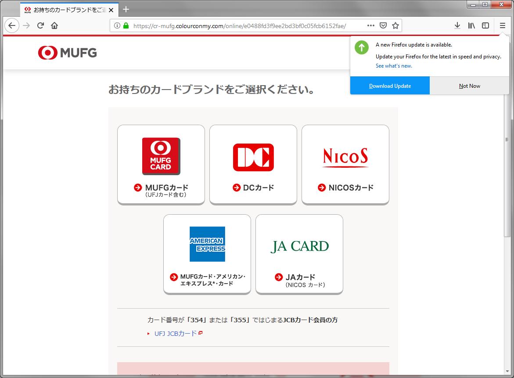
Task: Select the お持ちのカードブランド tab
Action: pyautogui.click(x=69, y=10)
